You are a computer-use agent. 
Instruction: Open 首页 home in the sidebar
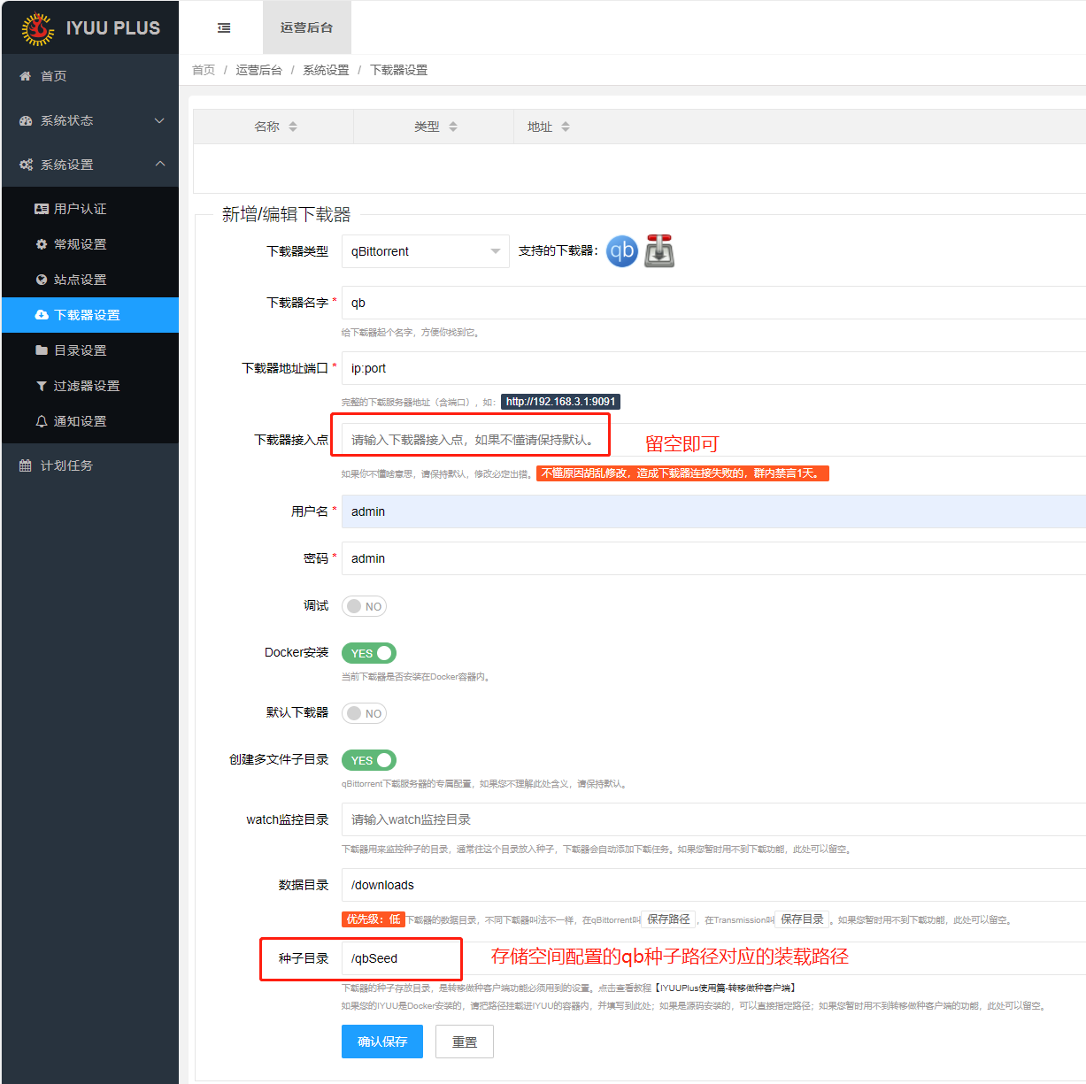(x=53, y=76)
